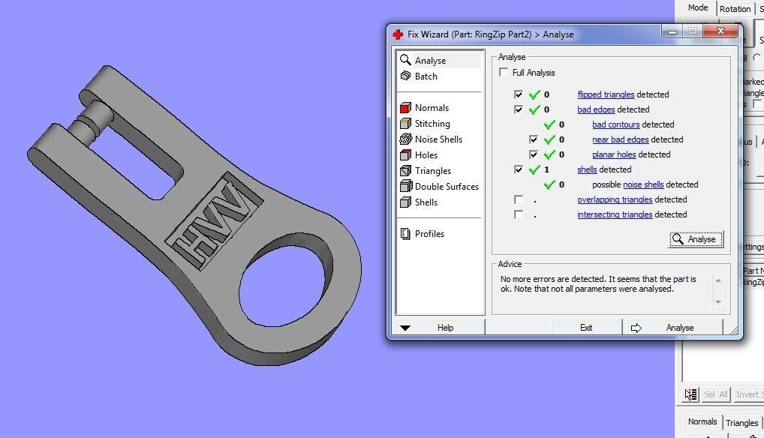This screenshot has height=438, width=764.
Task: Uncheck the bad edges checkbox
Action: 519,109
